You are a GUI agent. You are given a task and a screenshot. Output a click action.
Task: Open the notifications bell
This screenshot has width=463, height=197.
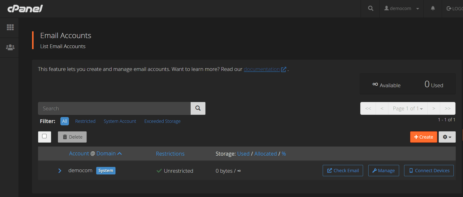click(x=433, y=9)
